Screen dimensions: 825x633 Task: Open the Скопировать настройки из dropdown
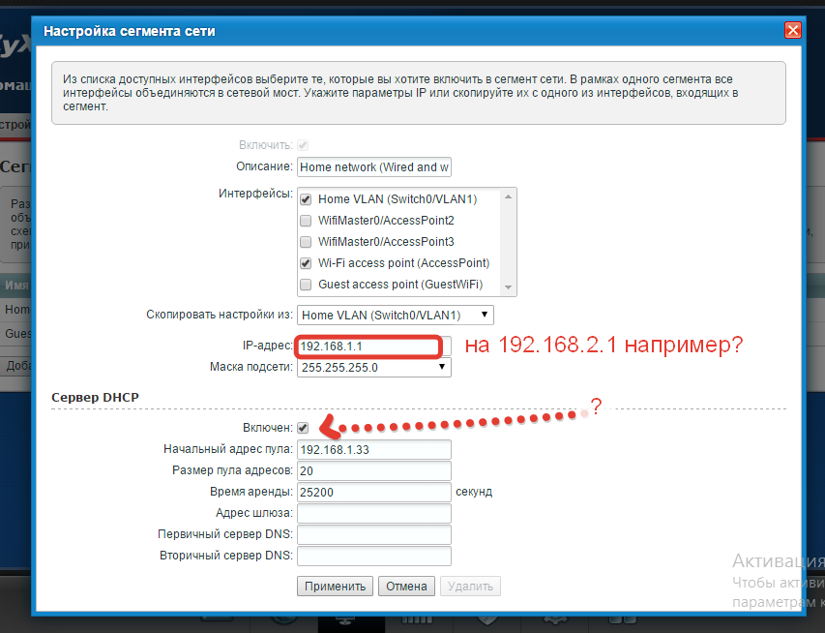click(x=396, y=316)
